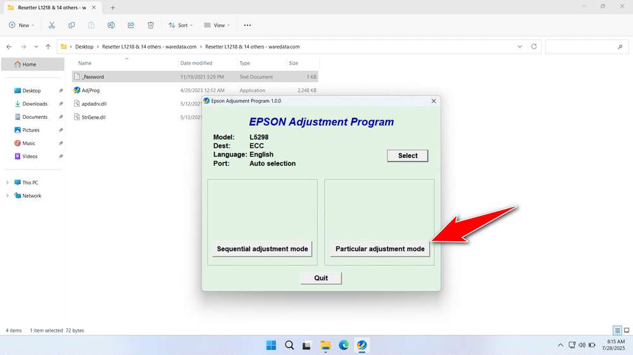Sort by Date modified column header

[196, 63]
